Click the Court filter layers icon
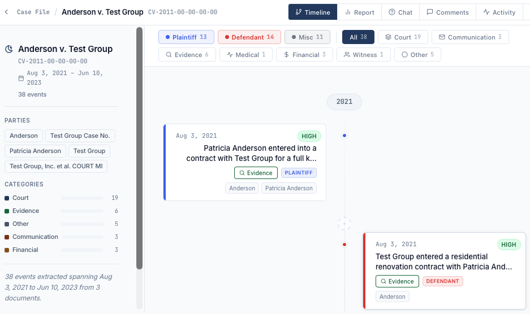 click(x=388, y=37)
